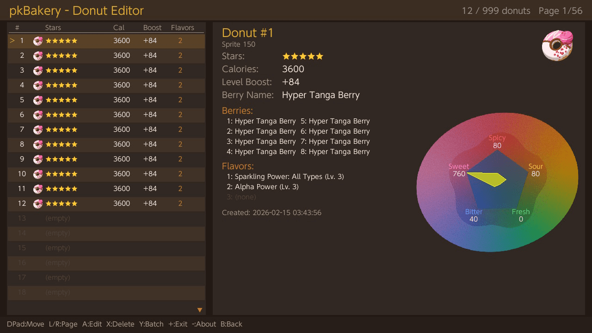Click the donut icon in row 5
The width and height of the screenshot is (592, 333).
(x=38, y=100)
